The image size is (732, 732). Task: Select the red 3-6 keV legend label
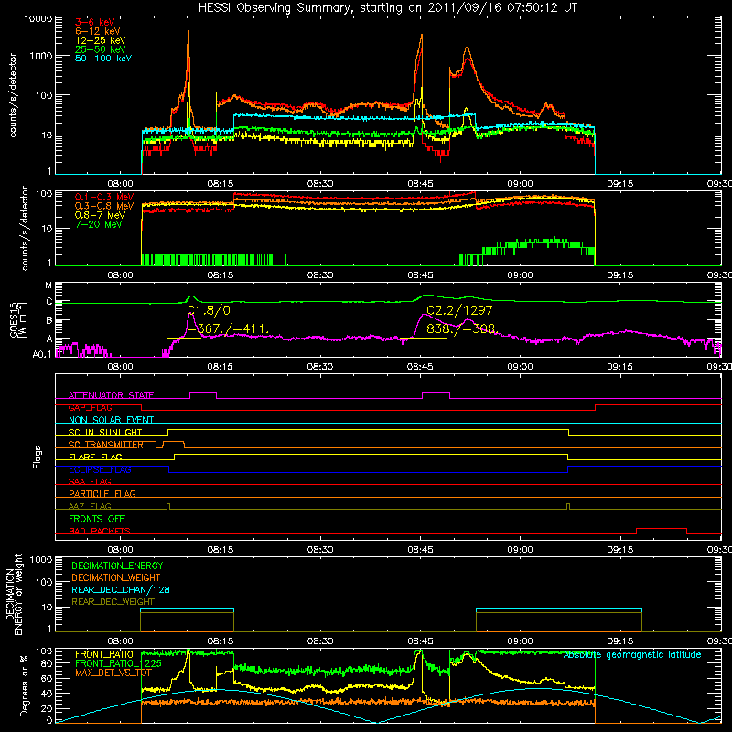point(94,22)
